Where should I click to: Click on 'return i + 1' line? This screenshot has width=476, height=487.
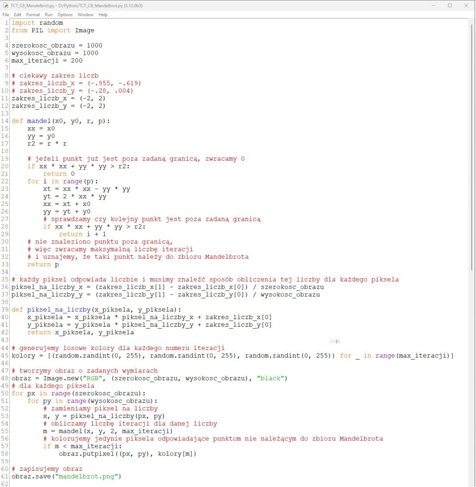coord(83,234)
